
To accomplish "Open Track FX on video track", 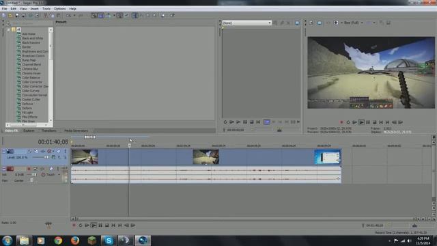I will pyautogui.click(x=42, y=151).
